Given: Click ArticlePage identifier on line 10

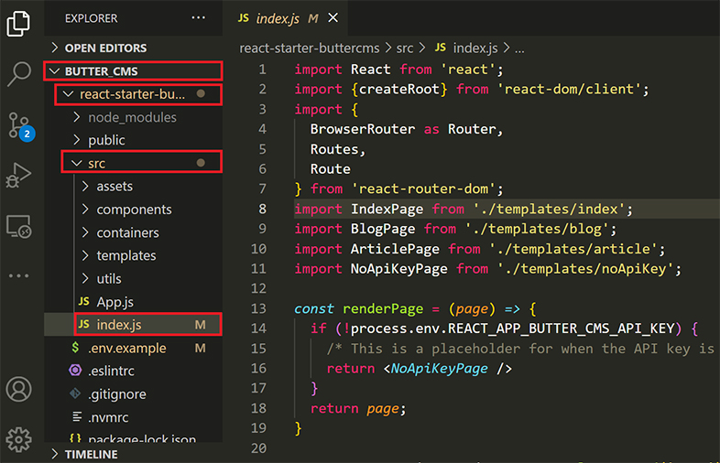Looking at the screenshot, I should pos(395,249).
